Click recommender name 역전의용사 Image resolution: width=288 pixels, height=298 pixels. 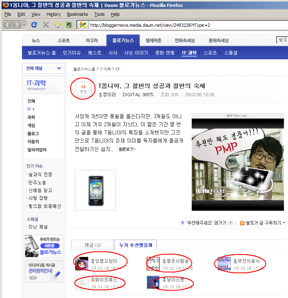pos(249,261)
